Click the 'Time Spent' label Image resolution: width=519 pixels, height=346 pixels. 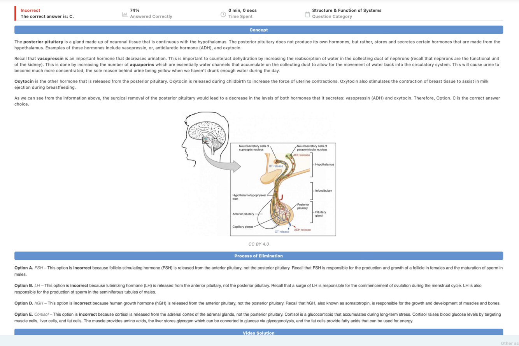[x=240, y=17]
